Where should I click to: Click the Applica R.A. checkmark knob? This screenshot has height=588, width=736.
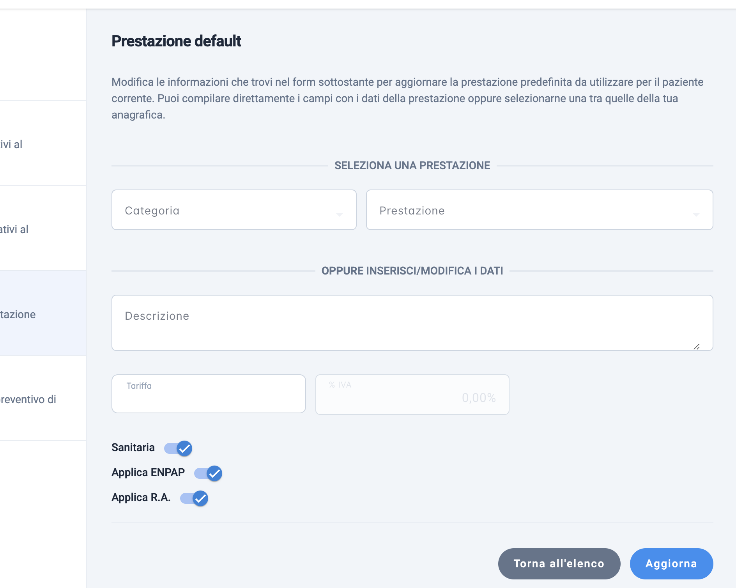click(x=200, y=498)
